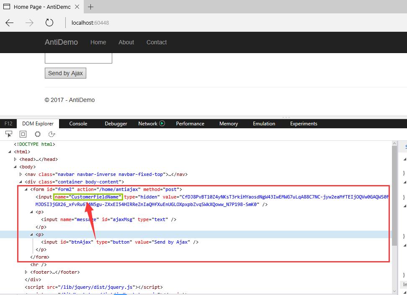
Task: Click the F12 button in developer tools
Action: point(8,123)
